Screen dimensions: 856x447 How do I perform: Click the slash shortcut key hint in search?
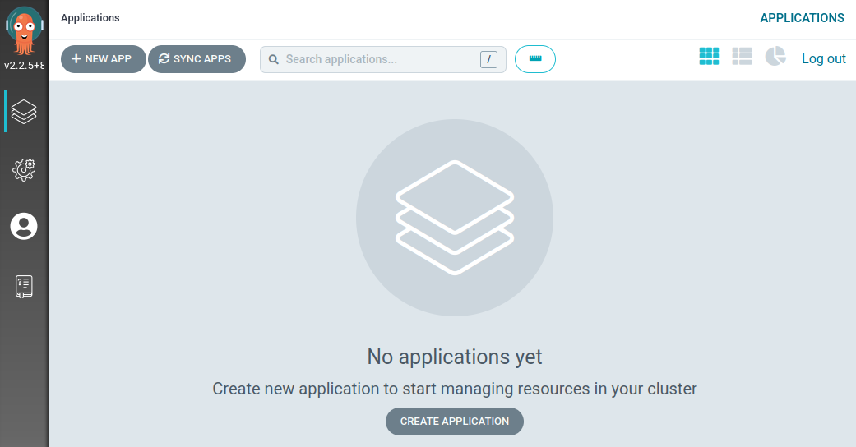[488, 59]
